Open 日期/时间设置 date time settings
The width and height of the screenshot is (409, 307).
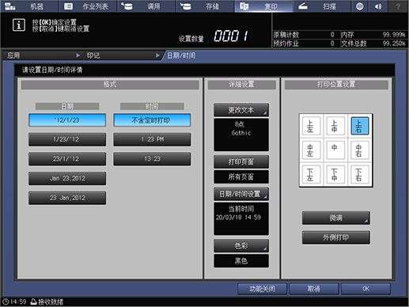pyautogui.click(x=241, y=195)
